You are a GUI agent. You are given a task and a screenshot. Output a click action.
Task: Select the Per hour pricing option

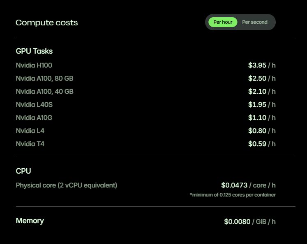point(223,22)
